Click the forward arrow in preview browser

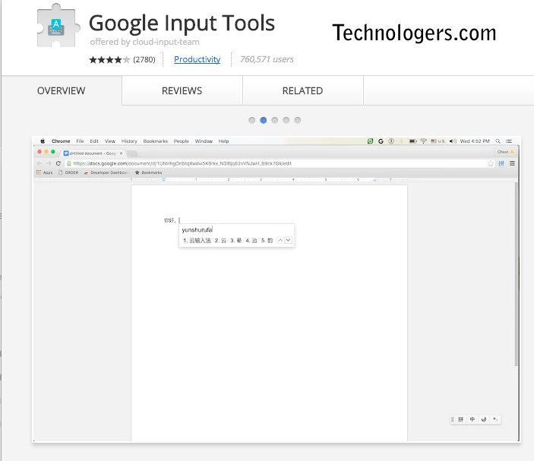point(49,163)
